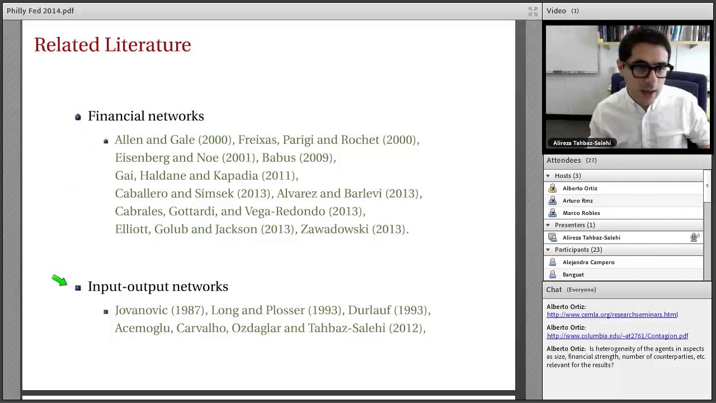Click the Video pod title
Image resolution: width=716 pixels, height=403 pixels.
tap(557, 11)
